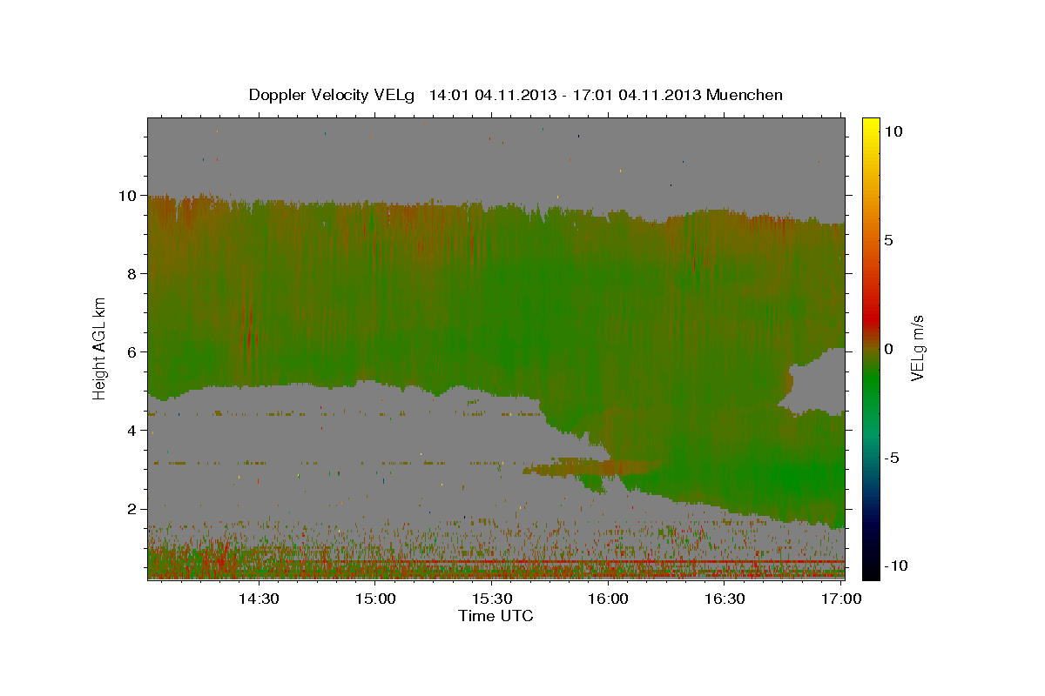Click the 15:30 time tick label

coord(492,599)
